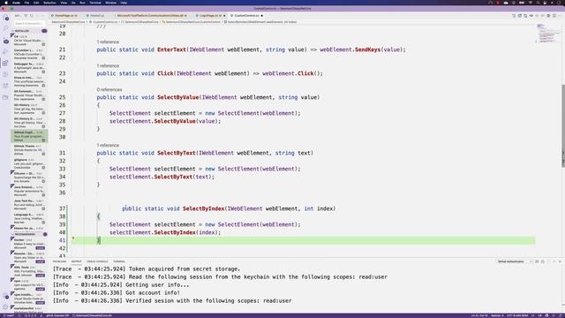Click line number 37 in the gutter
Viewport: 565px width, 318px height.
[63, 208]
